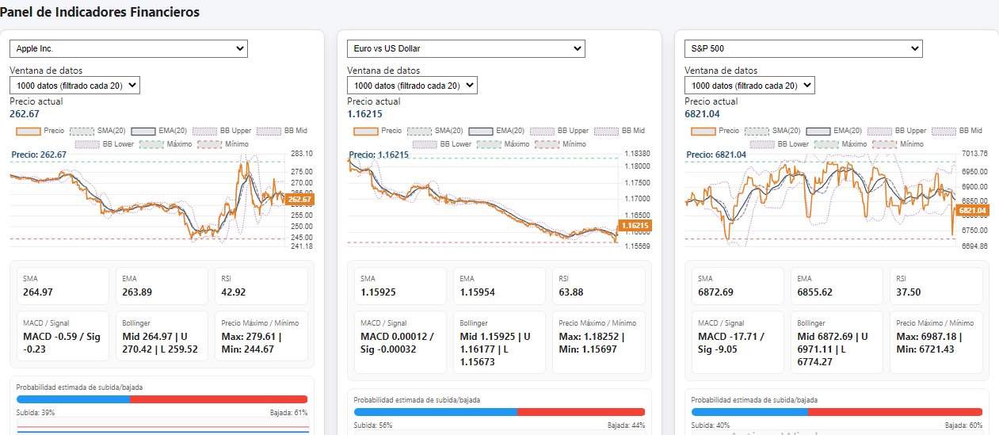Image resolution: width=999 pixels, height=435 pixels.
Task: Click the Apple rise/fall probability bar
Action: tap(162, 399)
